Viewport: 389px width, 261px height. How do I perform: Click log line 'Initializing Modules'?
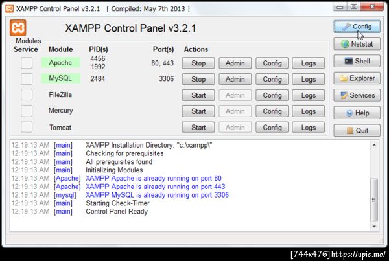point(114,170)
